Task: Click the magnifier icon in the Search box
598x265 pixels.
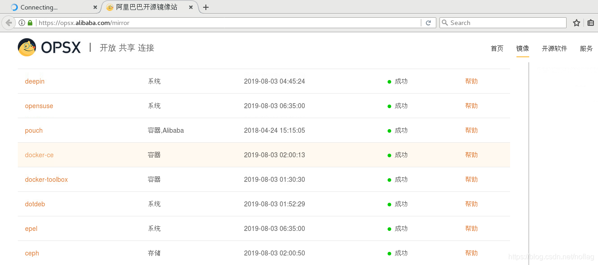Action: [x=445, y=23]
